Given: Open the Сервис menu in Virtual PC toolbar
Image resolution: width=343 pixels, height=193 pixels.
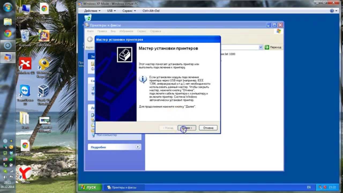Looking at the screenshot, I should pyautogui.click(x=129, y=11).
